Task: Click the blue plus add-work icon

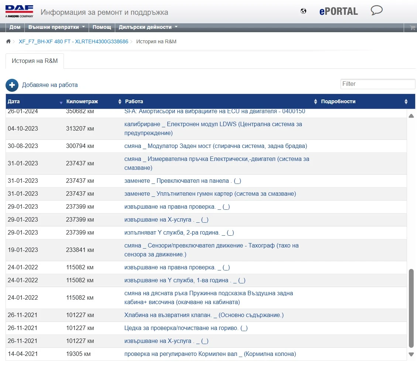Action: coord(12,85)
